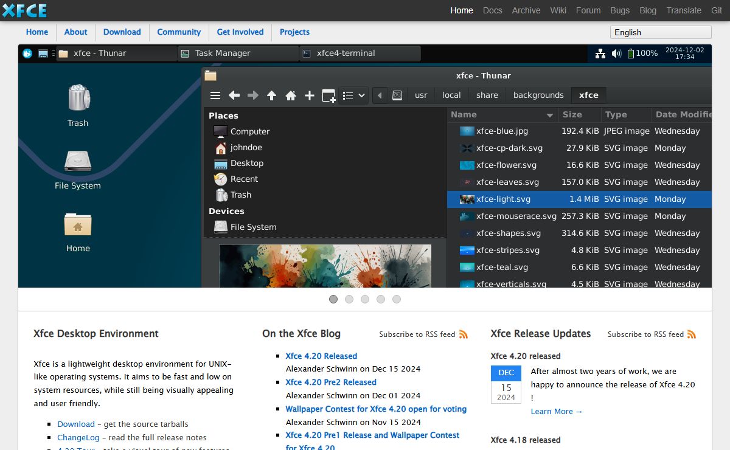Screen dimensions: 730x450
Task: Open the English language dropdown
Action: (661, 32)
